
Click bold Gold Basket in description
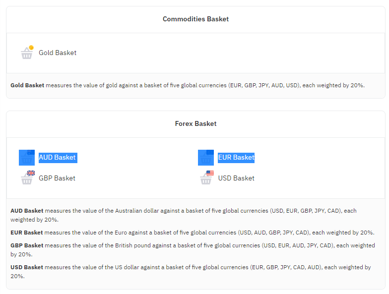27,85
